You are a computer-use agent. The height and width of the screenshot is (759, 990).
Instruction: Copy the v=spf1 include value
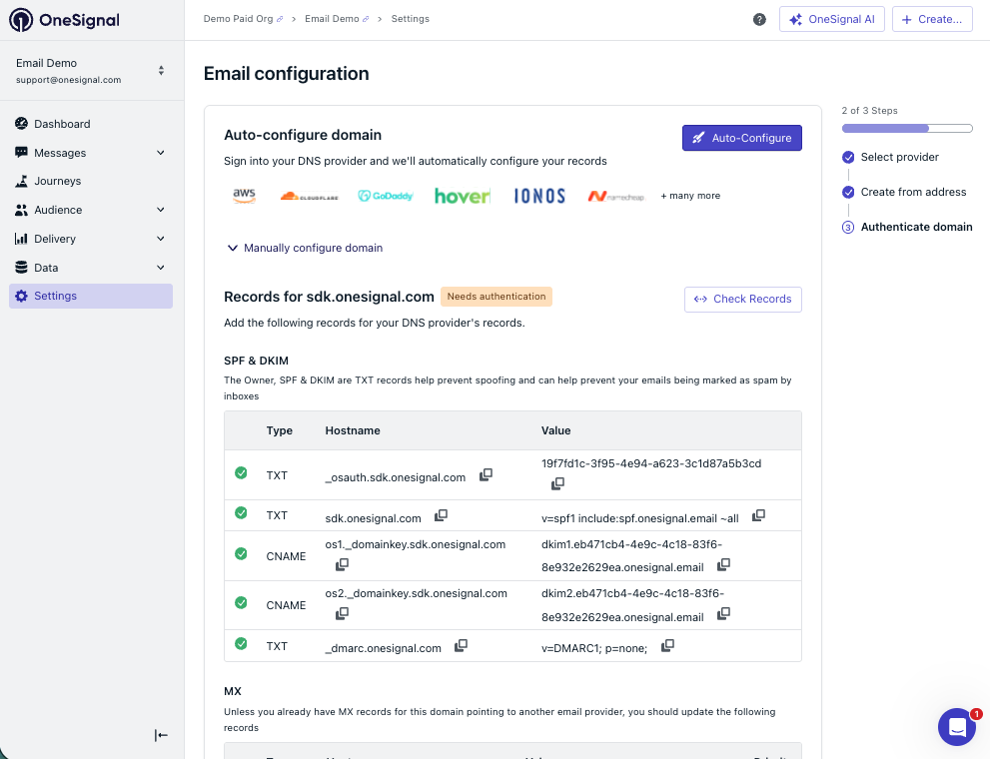coord(758,515)
